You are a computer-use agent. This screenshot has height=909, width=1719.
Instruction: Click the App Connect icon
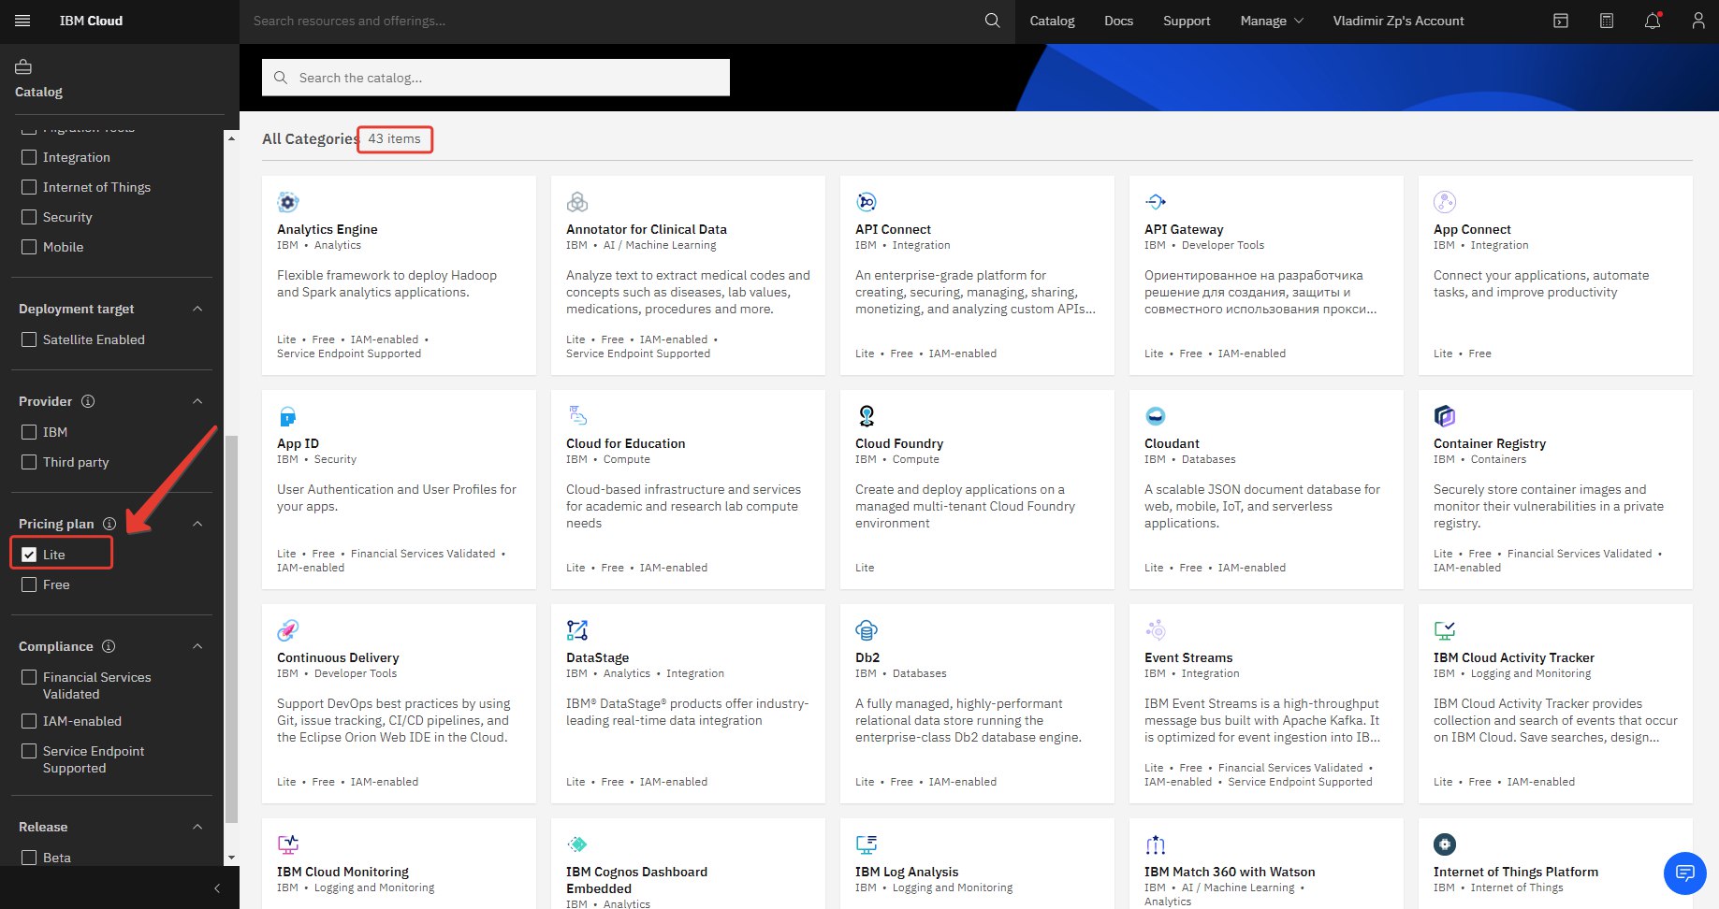1445,202
